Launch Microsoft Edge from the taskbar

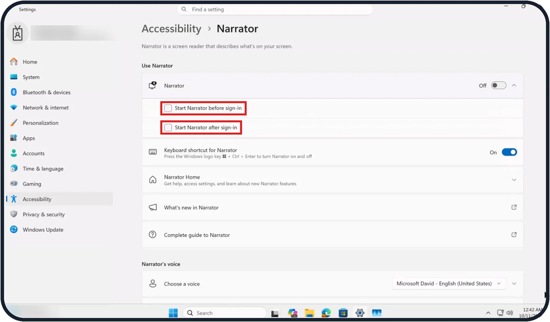click(x=326, y=313)
